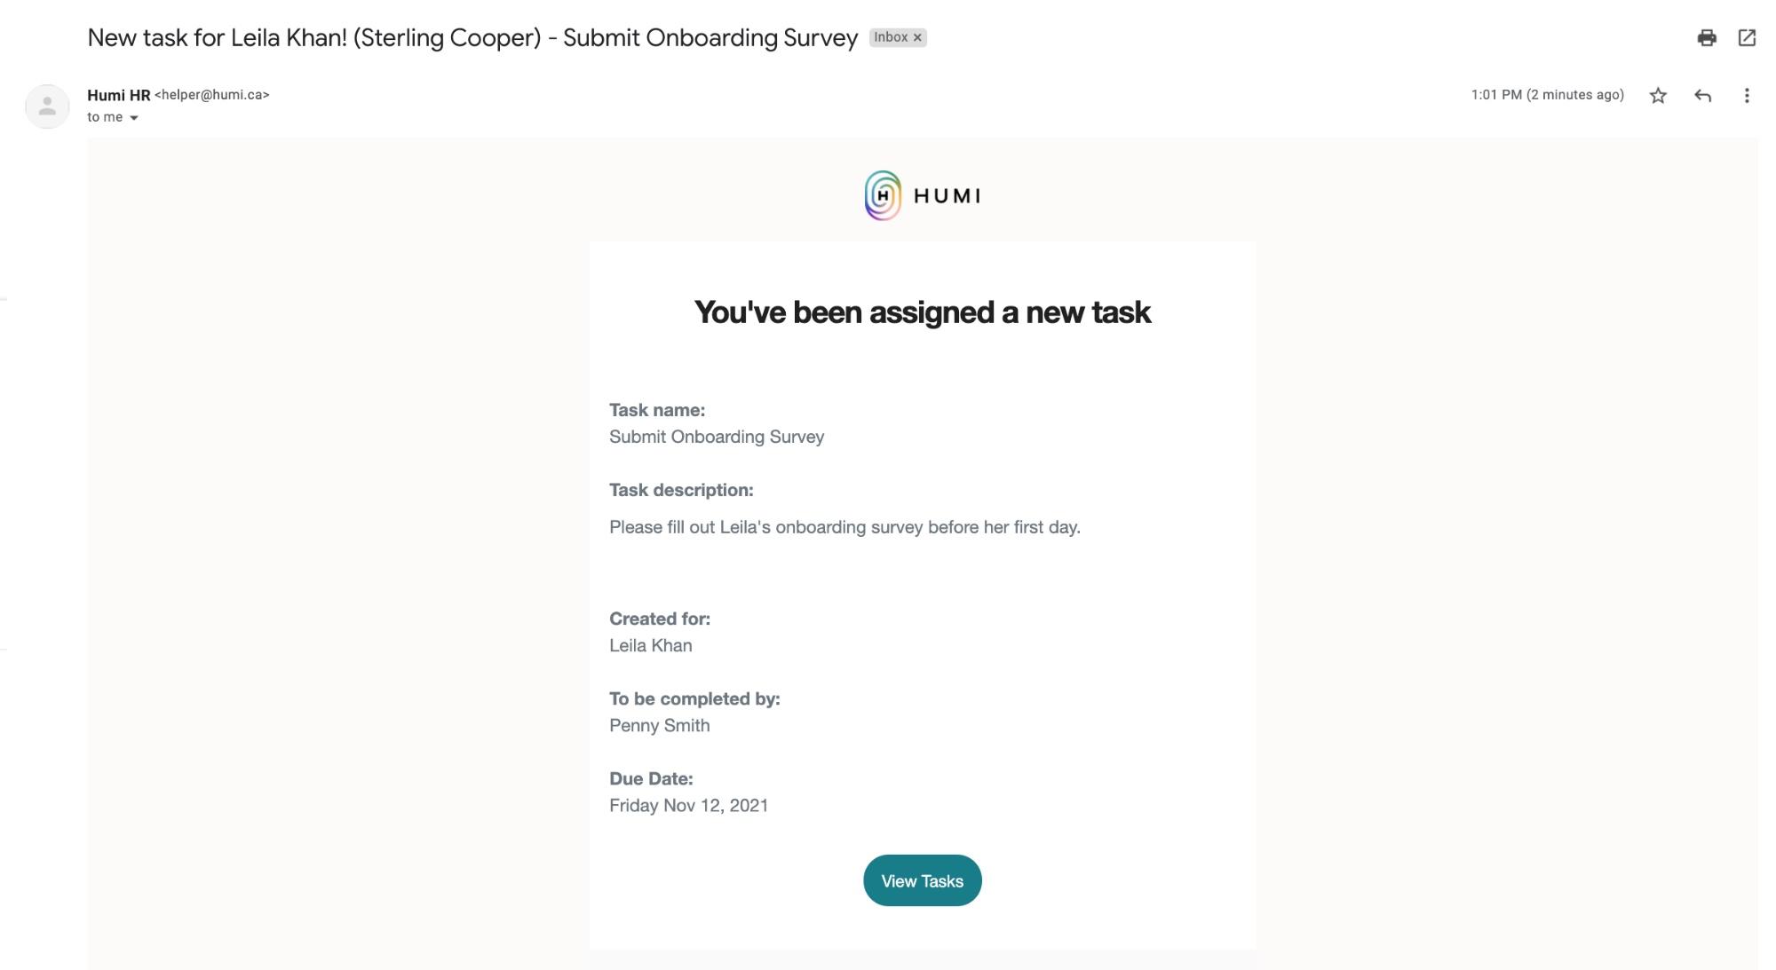Viewport: 1776px width, 970px height.
Task: Click the 'You've been assigned a new task' heading
Action: click(x=922, y=312)
